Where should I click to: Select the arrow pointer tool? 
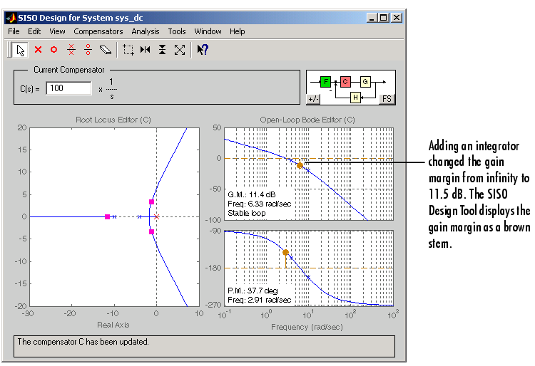click(x=20, y=50)
